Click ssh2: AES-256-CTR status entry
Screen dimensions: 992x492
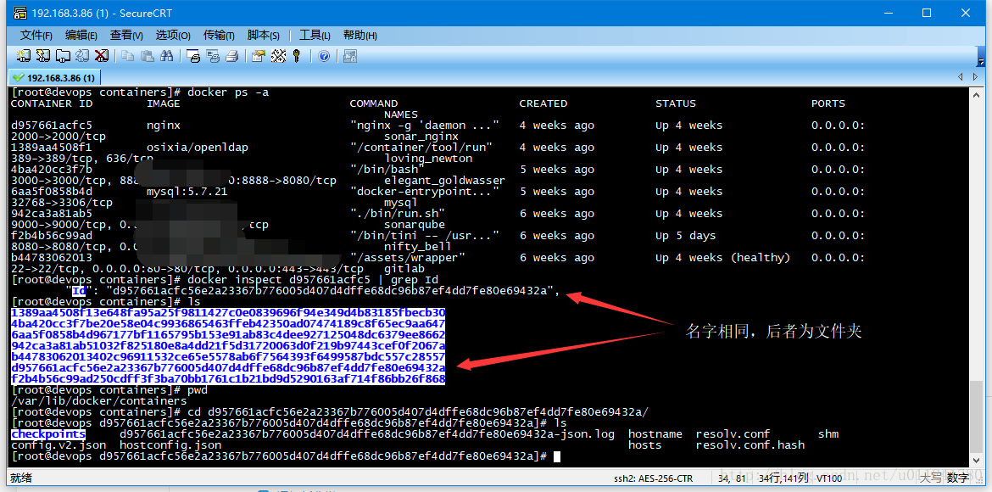coord(654,478)
